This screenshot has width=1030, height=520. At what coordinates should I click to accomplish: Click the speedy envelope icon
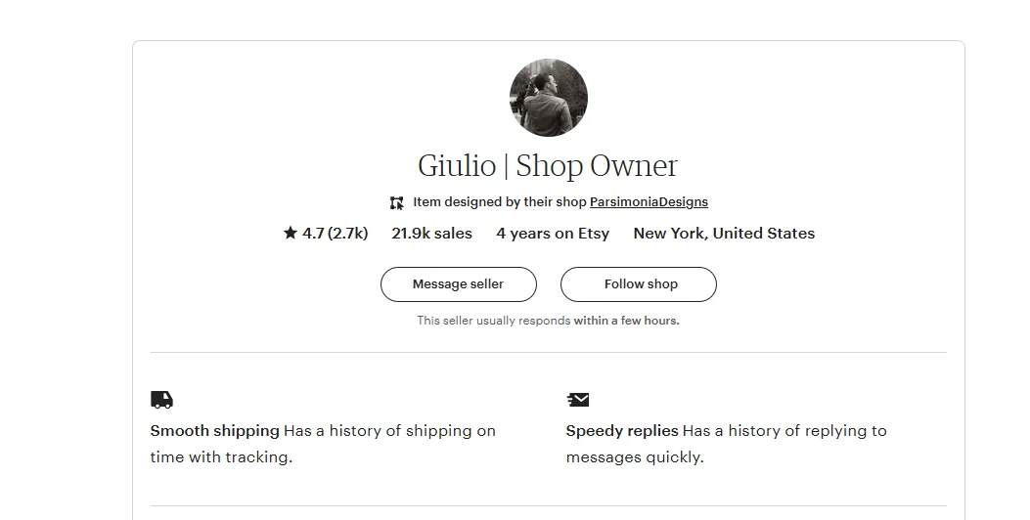578,399
